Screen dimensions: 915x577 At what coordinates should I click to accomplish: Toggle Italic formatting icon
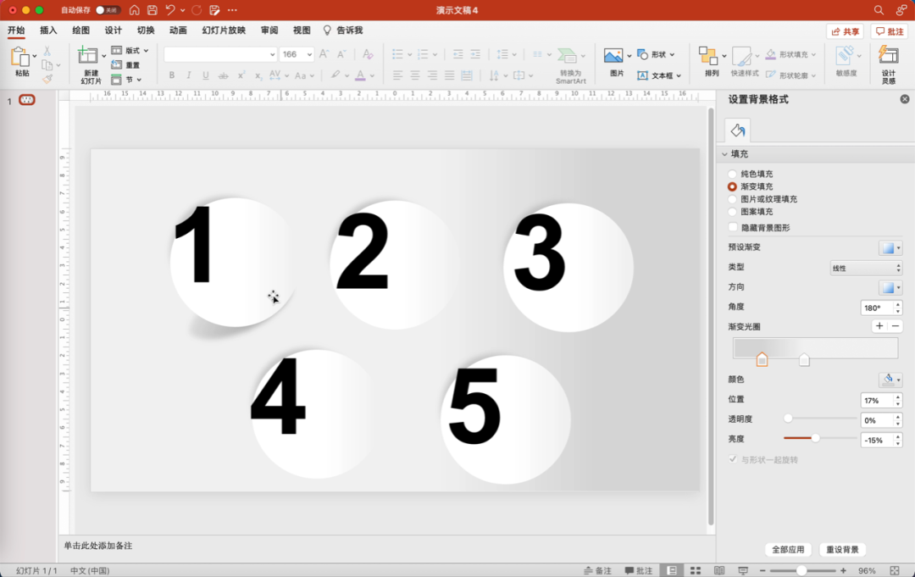[x=188, y=75]
